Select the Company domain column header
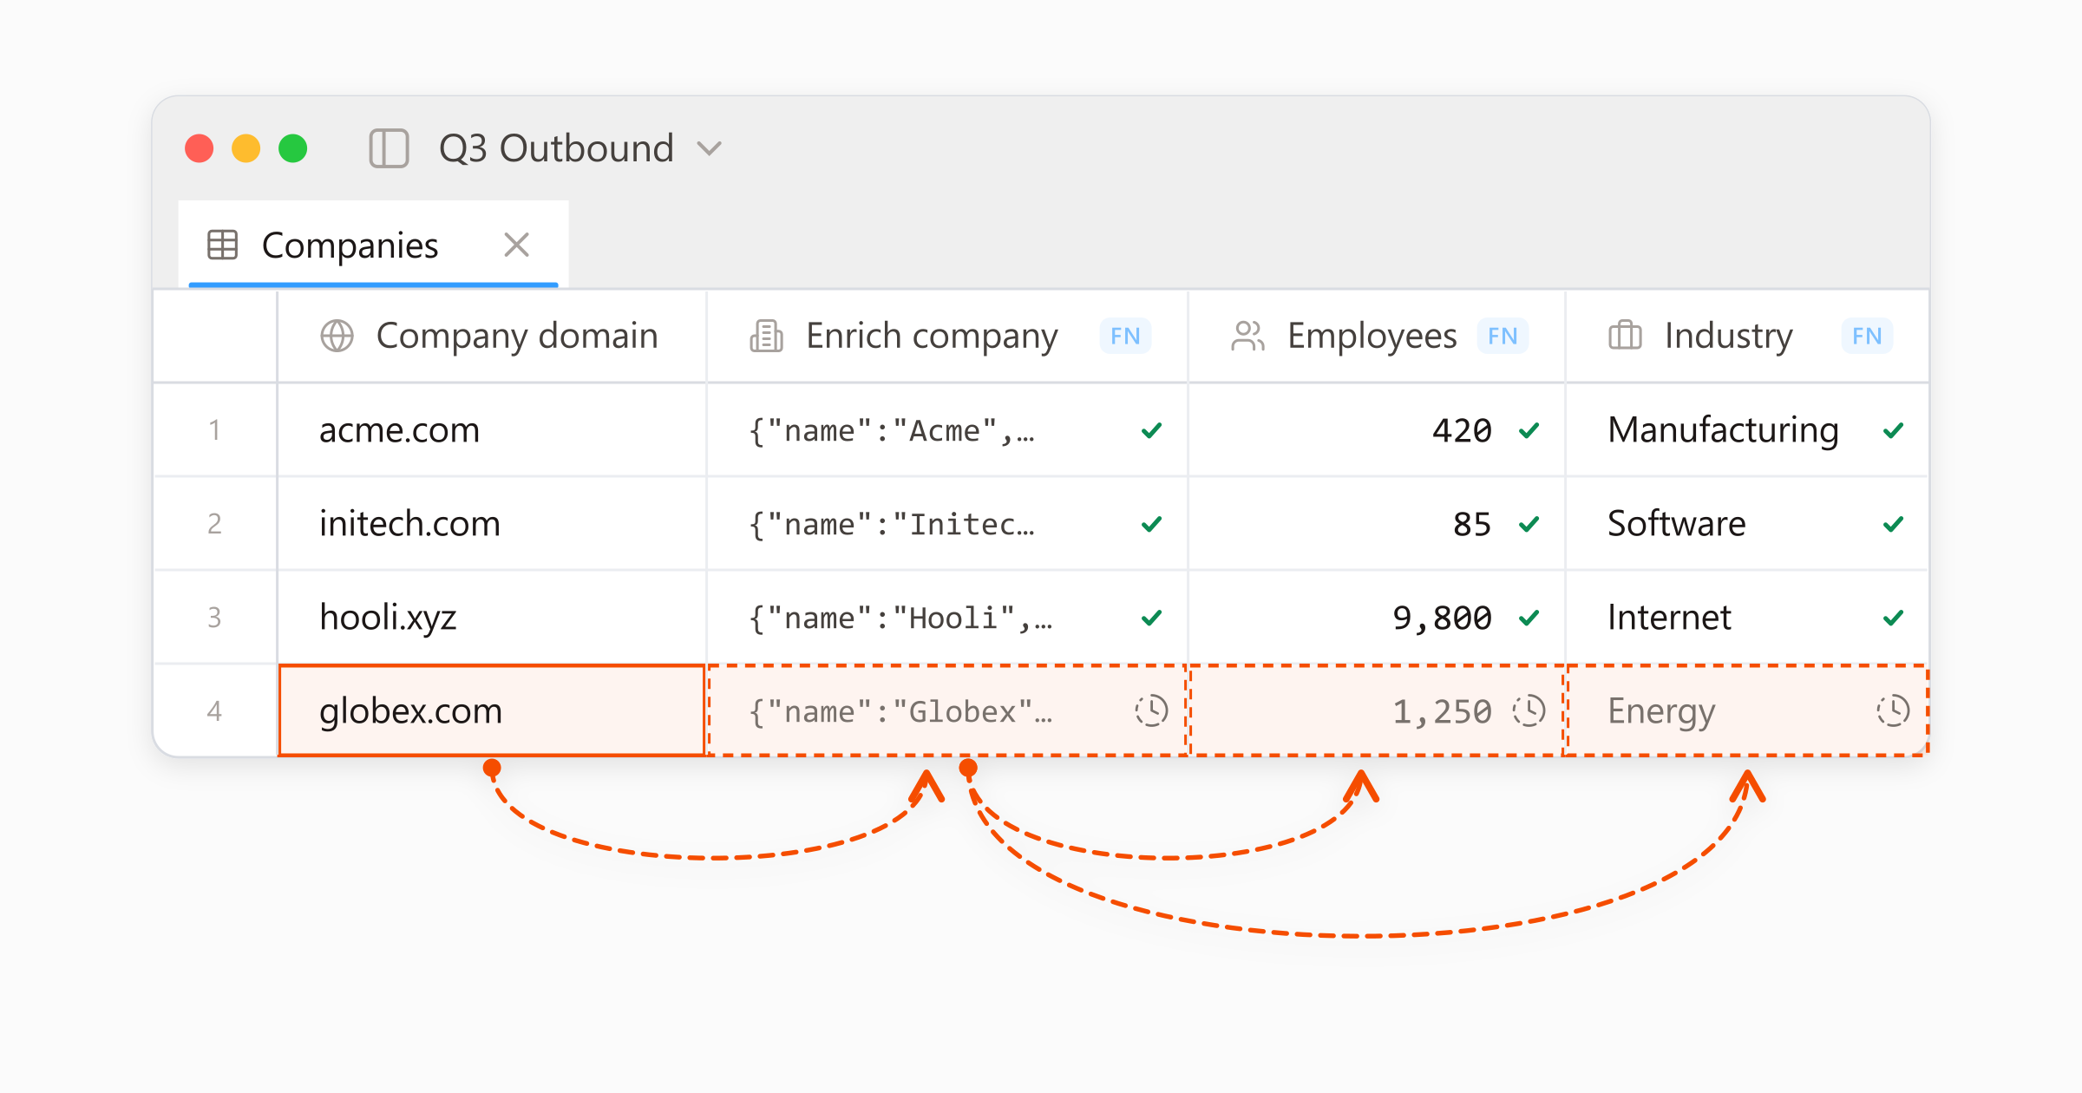This screenshot has width=2082, height=1093. [492, 336]
